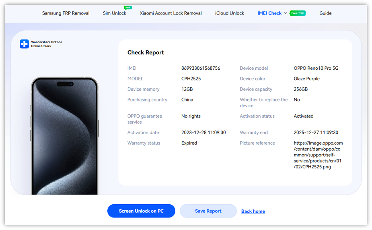Click the Wondershare Dr.Fone Online Unlock text
Screen dimensions: 372x230
47,44
